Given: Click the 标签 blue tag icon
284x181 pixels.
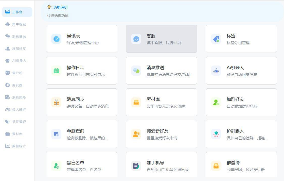Looking at the screenshot, I should (216, 39).
